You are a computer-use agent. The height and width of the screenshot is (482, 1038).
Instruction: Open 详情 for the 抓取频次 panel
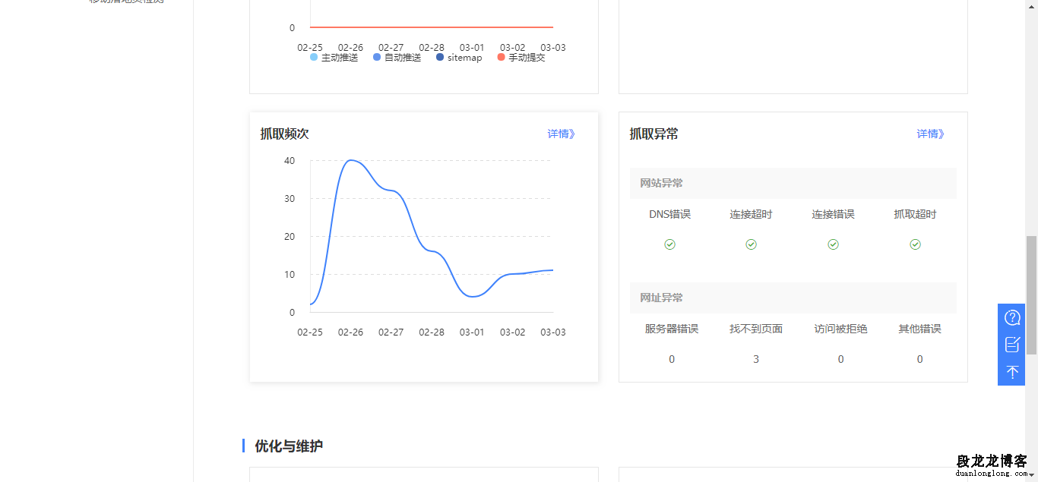(561, 134)
